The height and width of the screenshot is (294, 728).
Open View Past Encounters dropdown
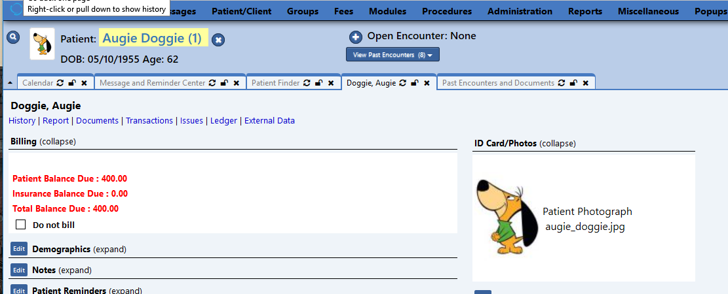393,55
